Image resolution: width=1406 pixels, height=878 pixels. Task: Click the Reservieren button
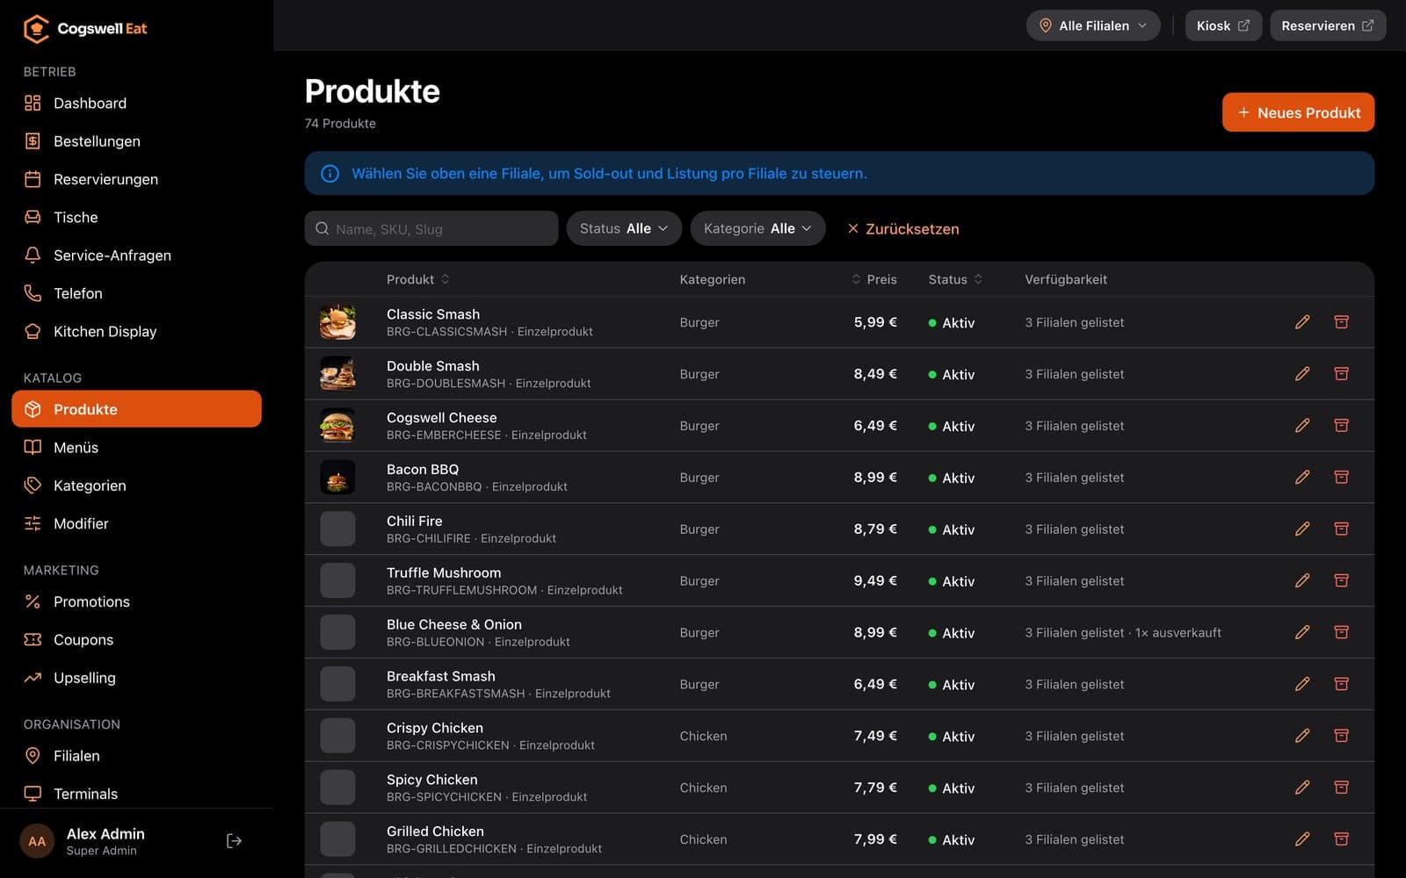(x=1327, y=25)
